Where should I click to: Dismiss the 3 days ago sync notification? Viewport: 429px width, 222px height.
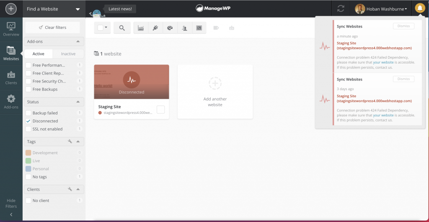click(403, 79)
